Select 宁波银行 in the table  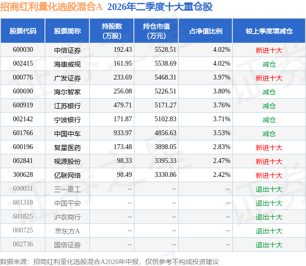pyautogui.click(x=67, y=120)
